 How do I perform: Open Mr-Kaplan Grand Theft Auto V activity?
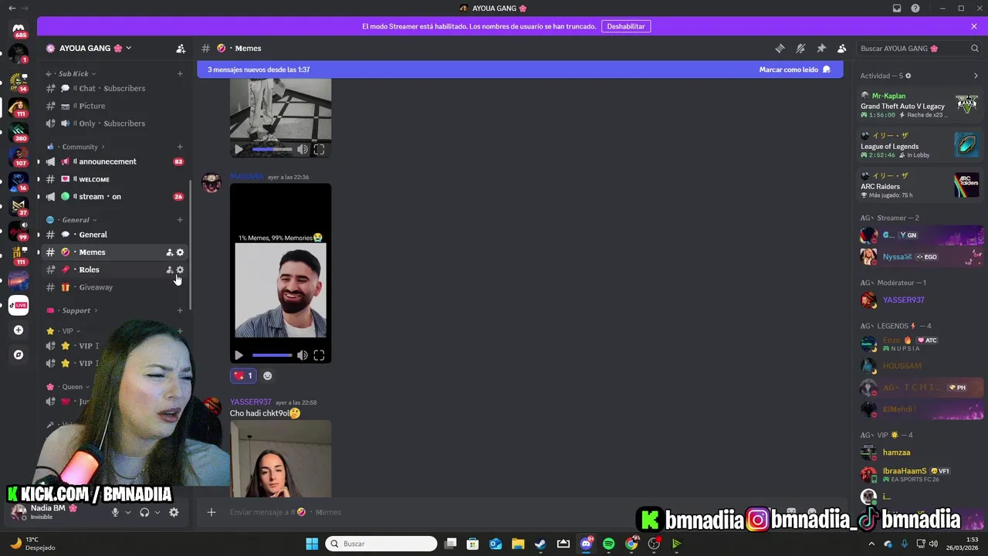pos(920,105)
